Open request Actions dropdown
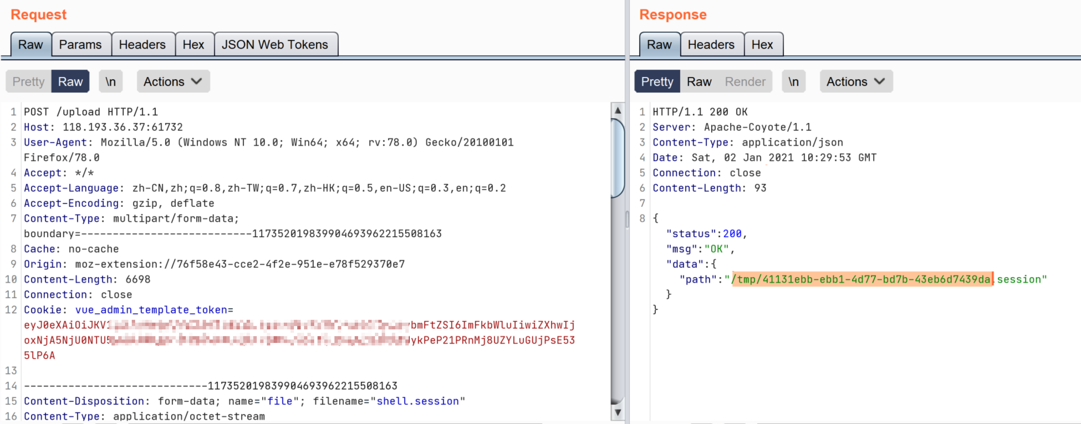Viewport: 1081px width, 424px height. point(173,81)
